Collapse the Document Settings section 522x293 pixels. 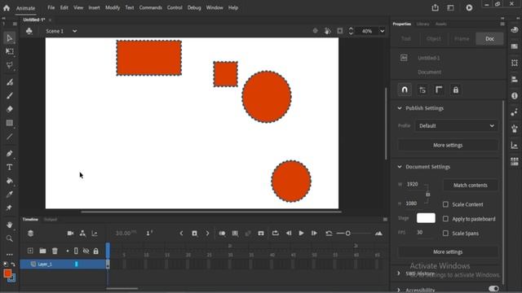400,167
